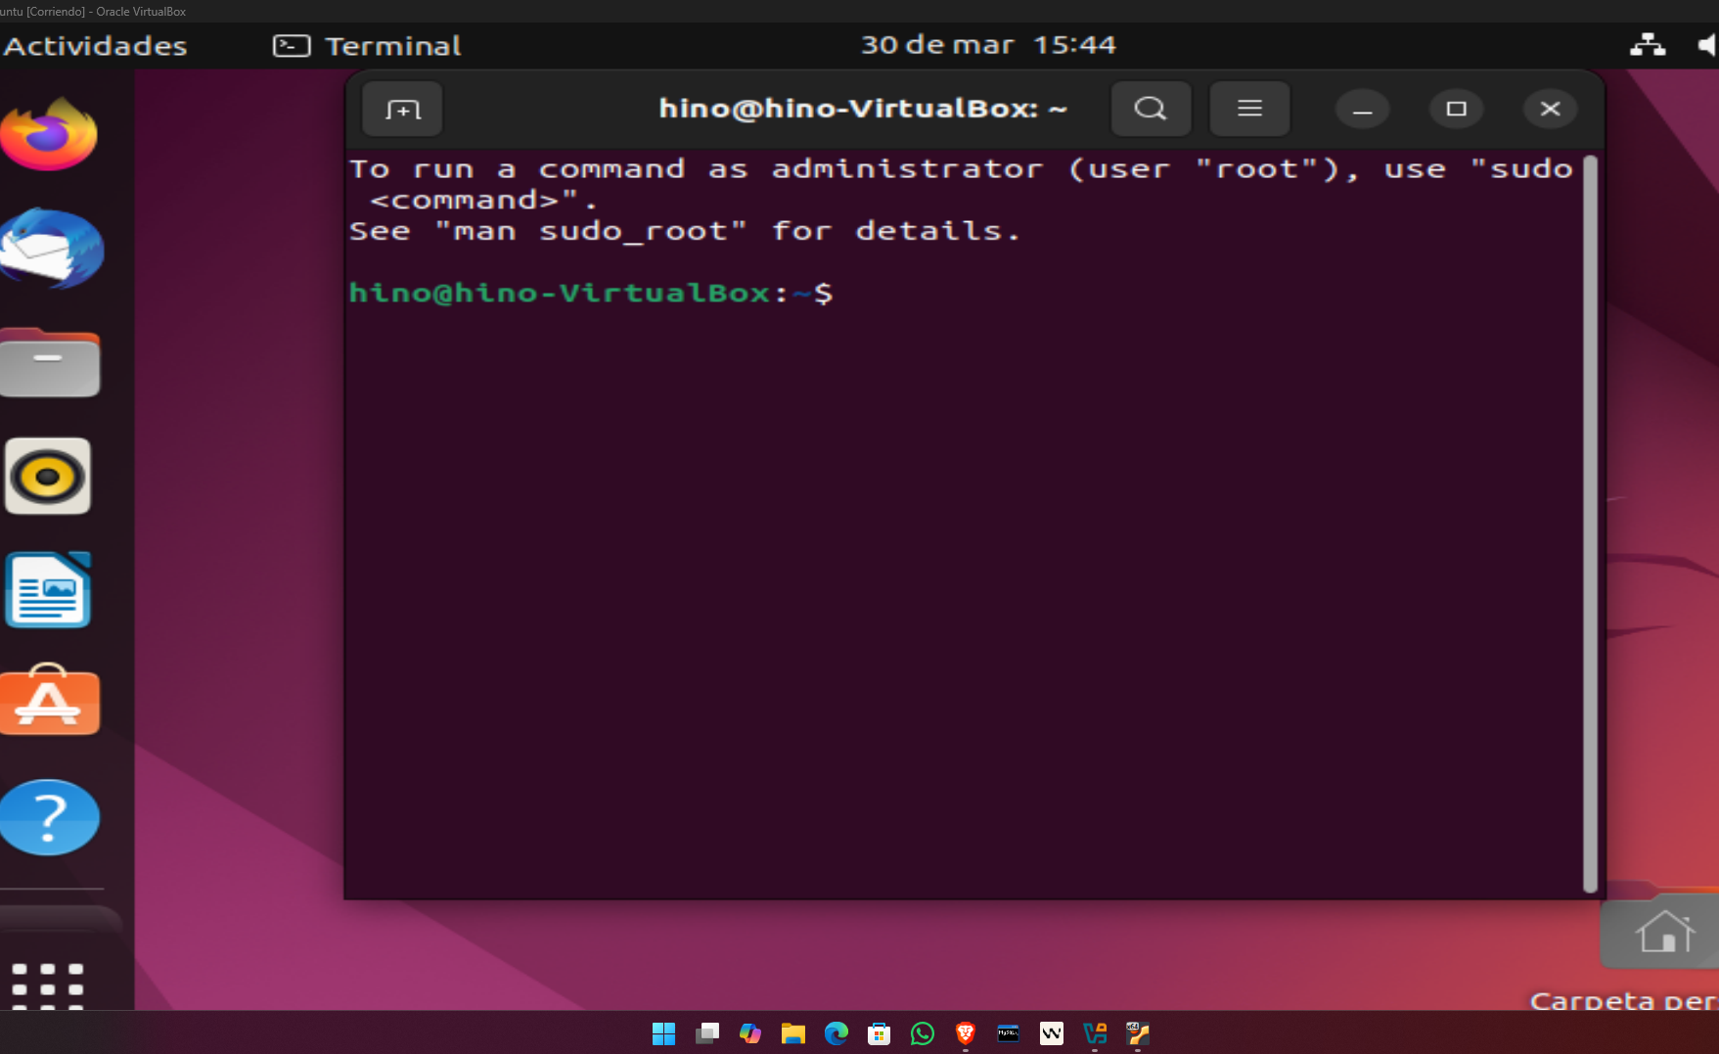Click the 'Carpeta per' desktop label
The image size is (1719, 1054).
1624,1000
